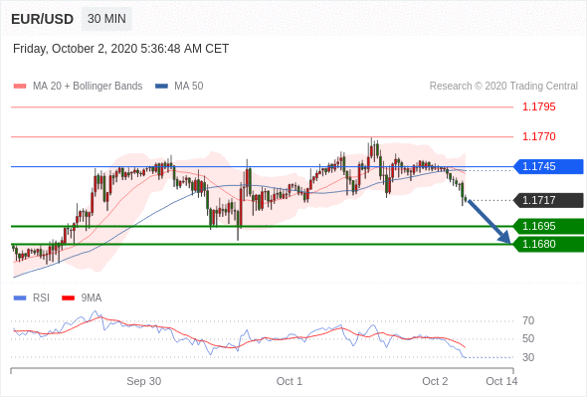Screen dimensions: 587x398
Task: Click the RSI 50 axis value
Action: pyautogui.click(x=528, y=339)
